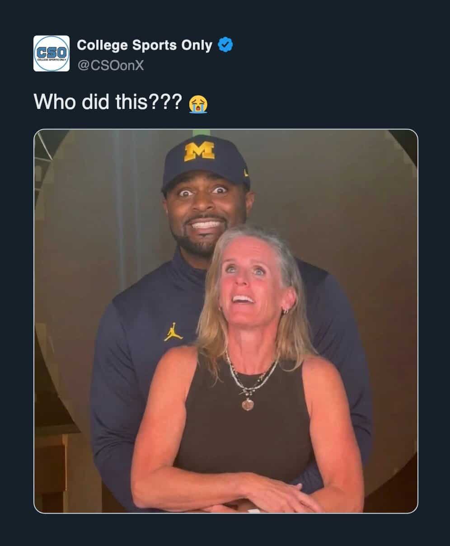Screen dimensions: 450x546
Task: Click the yellow M logo on the cap
Action: click(199, 151)
